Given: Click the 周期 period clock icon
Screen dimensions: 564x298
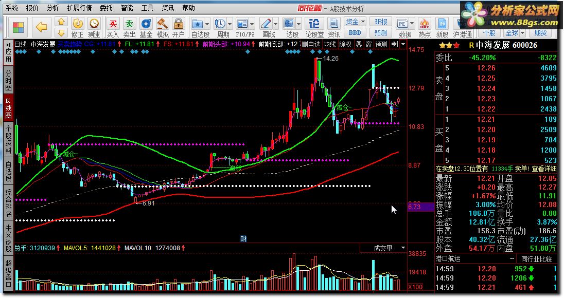Looking at the screenshot, I should pyautogui.click(x=220, y=24).
